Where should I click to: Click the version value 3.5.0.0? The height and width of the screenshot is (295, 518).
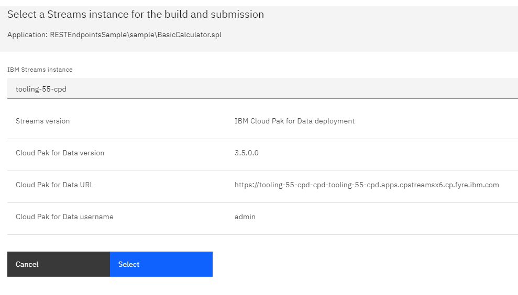[x=247, y=153]
